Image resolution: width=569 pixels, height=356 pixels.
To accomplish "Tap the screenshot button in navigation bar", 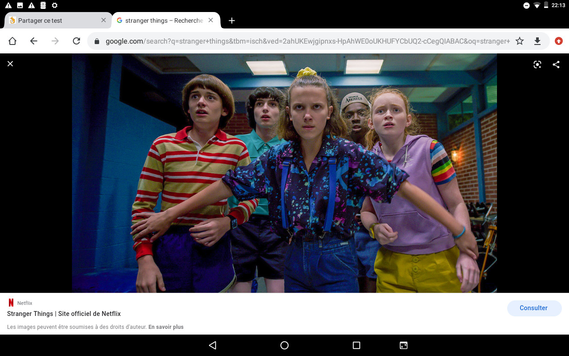I will tap(404, 345).
